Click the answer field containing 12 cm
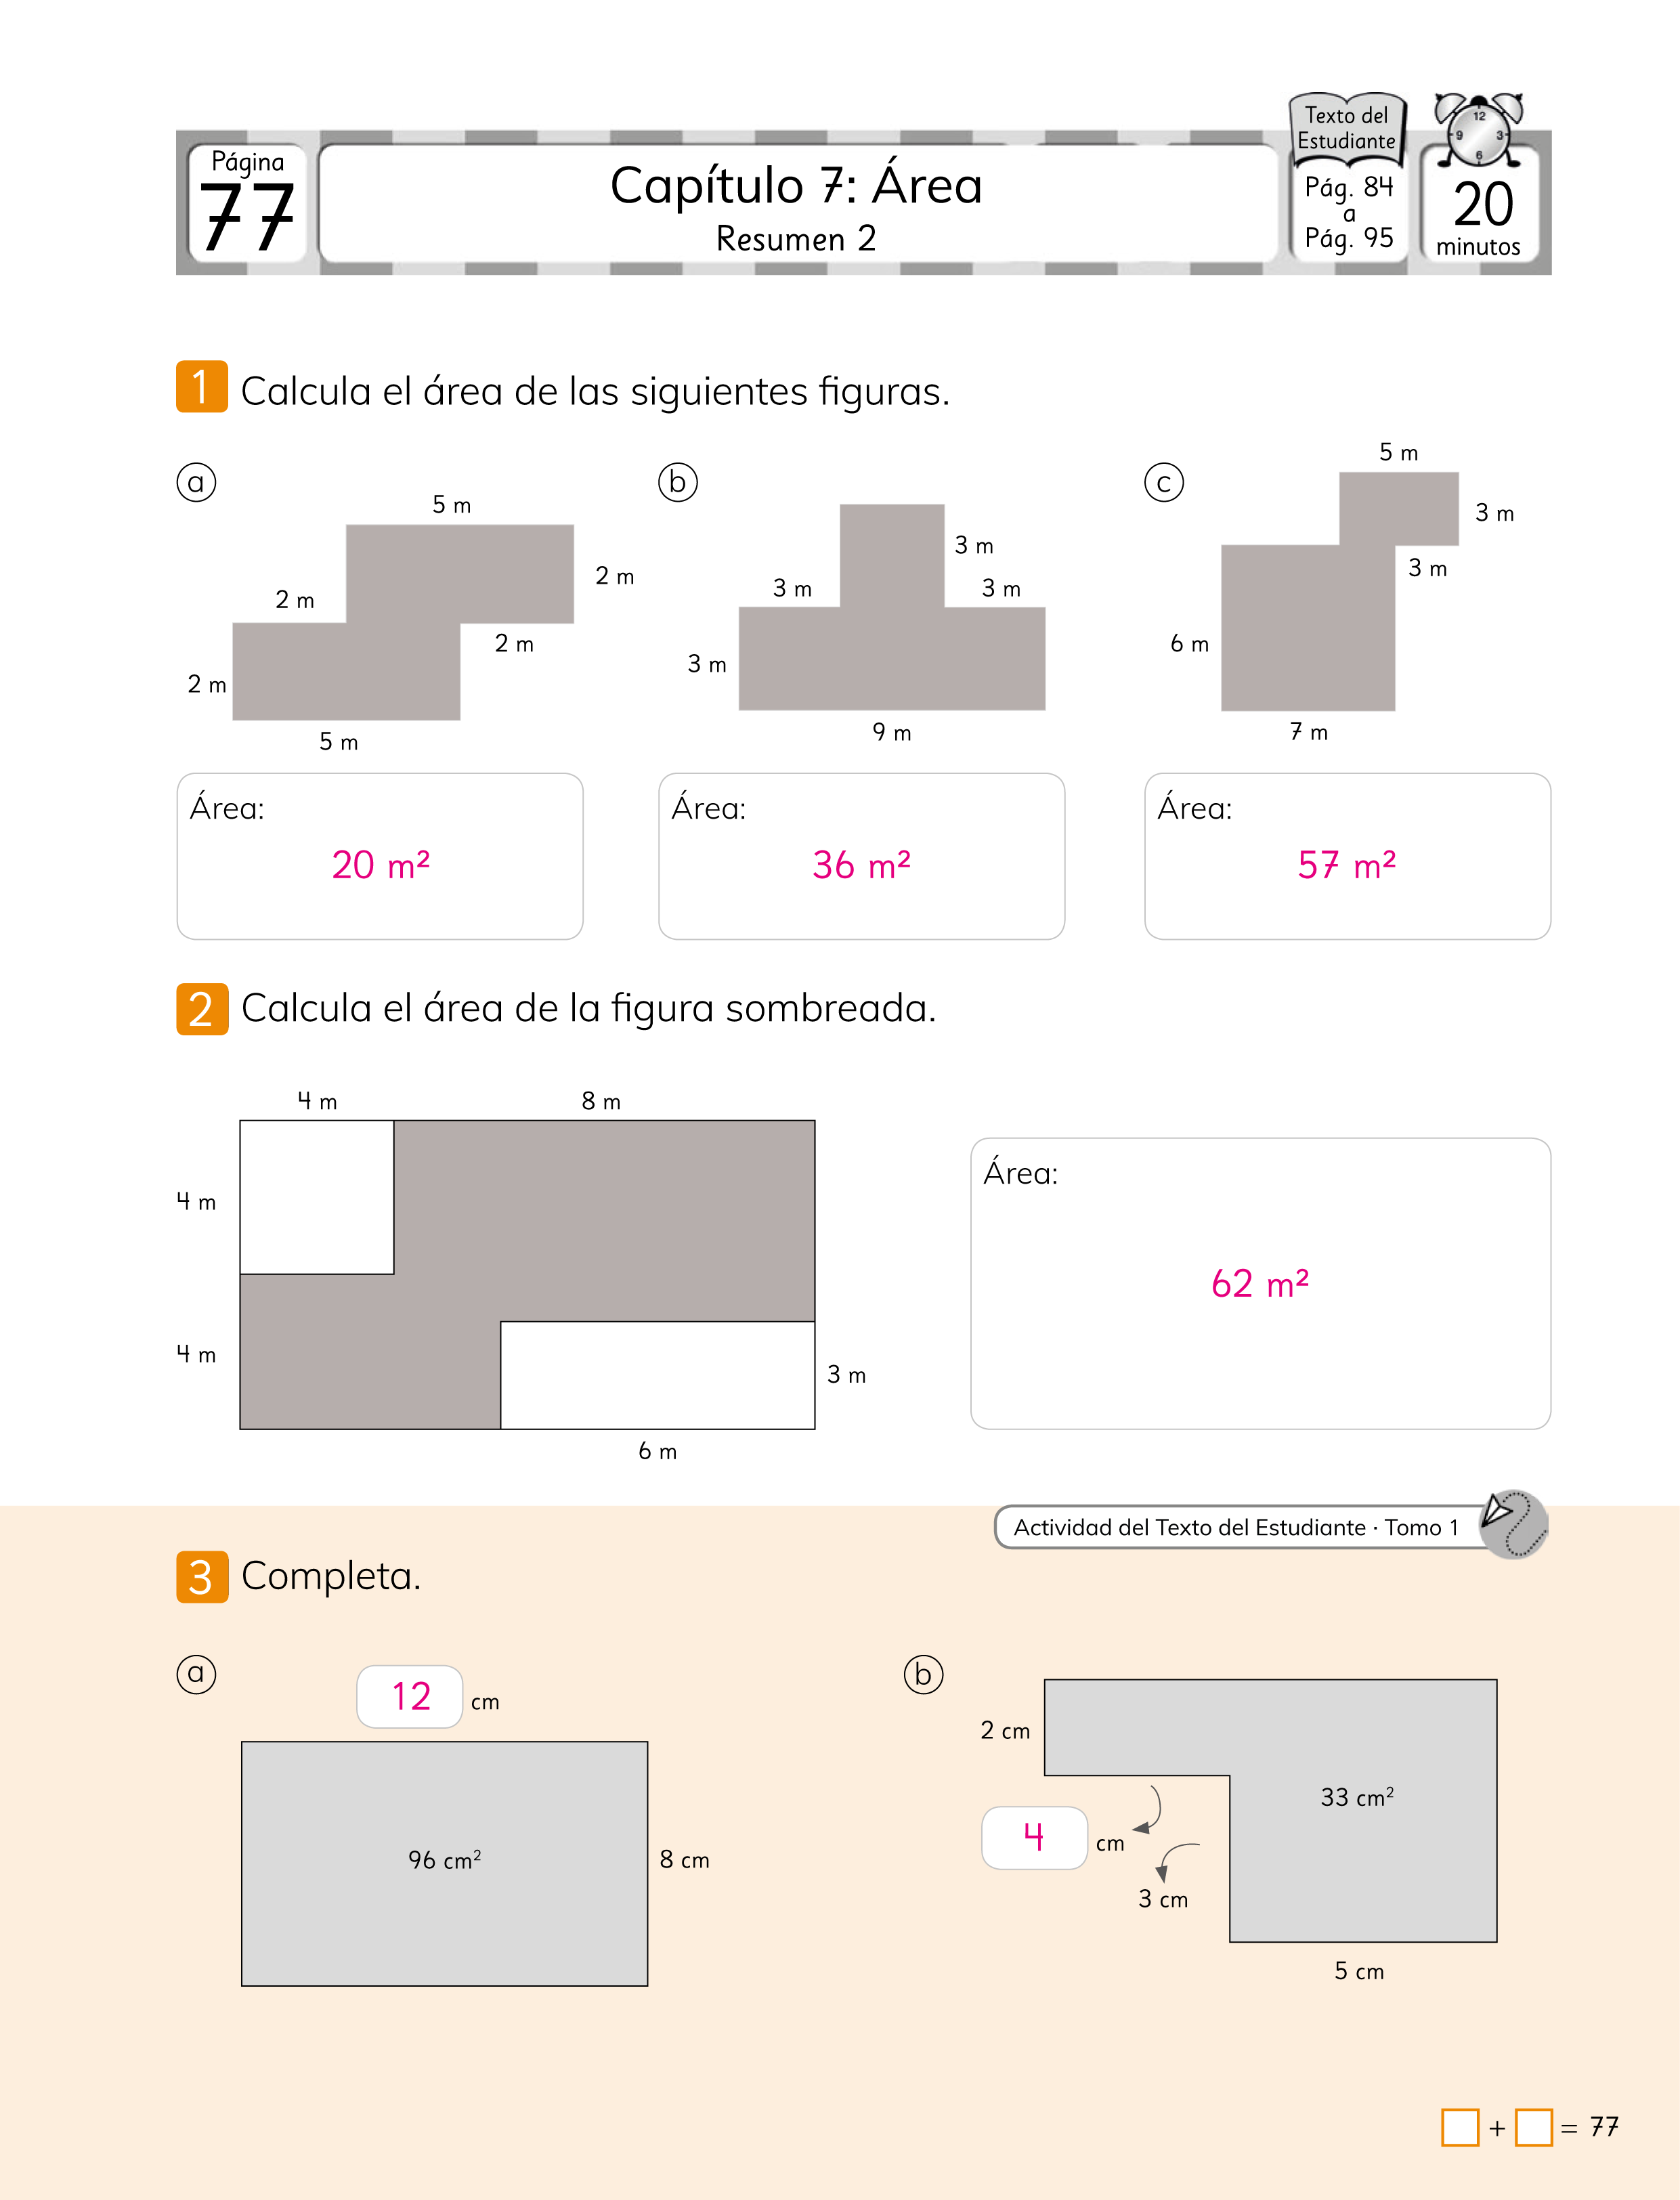The image size is (1680, 2200). pyautogui.click(x=410, y=1696)
